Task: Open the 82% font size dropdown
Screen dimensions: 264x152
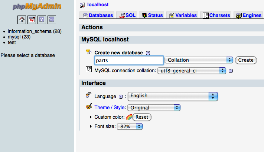Action: [x=130, y=126]
